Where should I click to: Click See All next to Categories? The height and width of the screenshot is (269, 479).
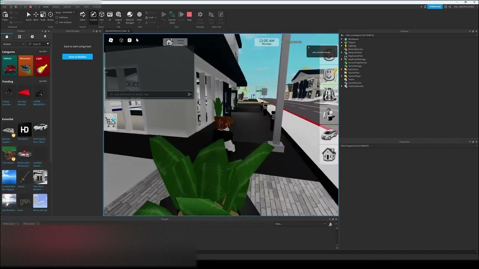(x=43, y=52)
